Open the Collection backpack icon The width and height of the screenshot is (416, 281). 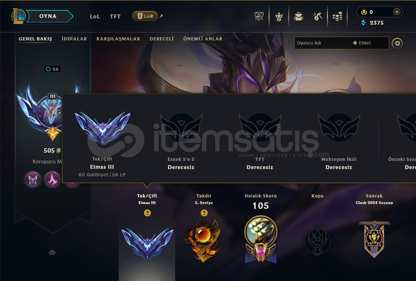298,16
